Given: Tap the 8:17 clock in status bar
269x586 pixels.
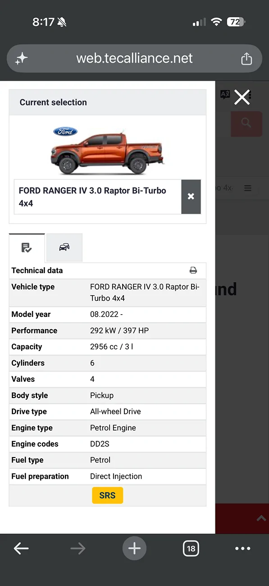Looking at the screenshot, I should coord(43,22).
